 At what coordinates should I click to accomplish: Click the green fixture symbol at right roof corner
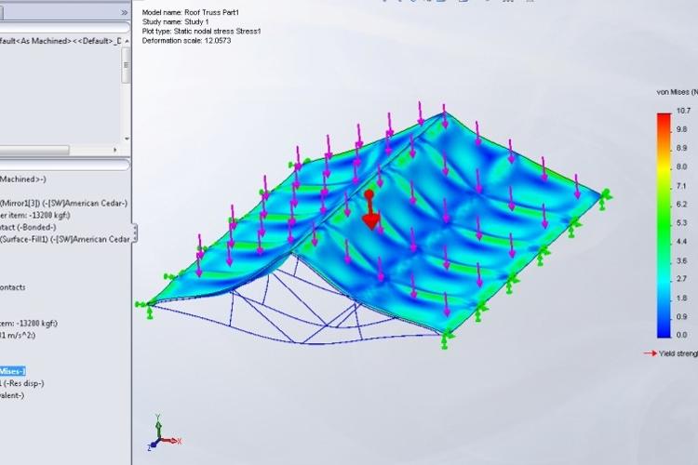point(604,199)
